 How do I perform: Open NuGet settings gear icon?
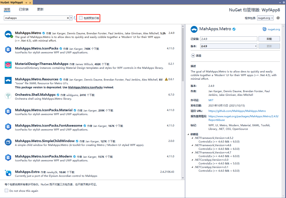pyautogui.click(x=278, y=18)
